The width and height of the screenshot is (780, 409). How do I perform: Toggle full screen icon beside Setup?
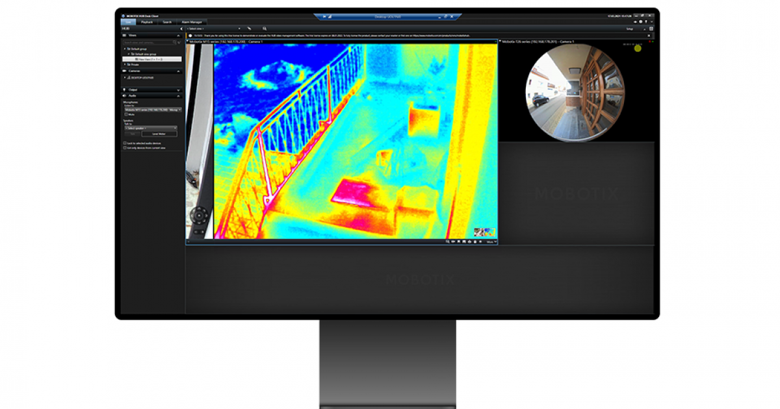(x=651, y=29)
